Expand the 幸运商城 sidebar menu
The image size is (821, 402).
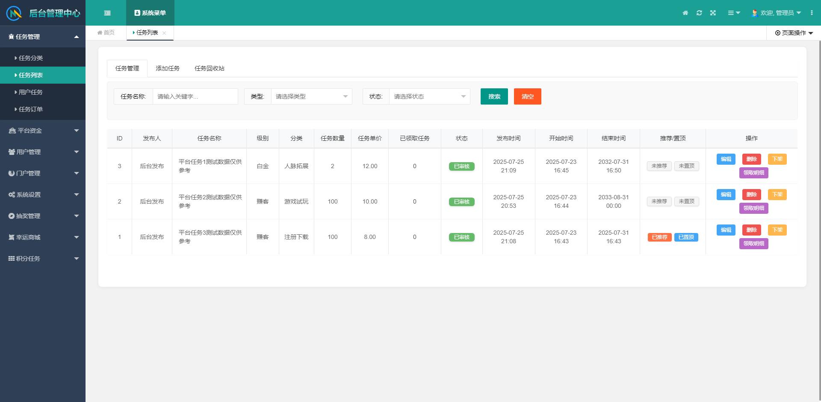click(x=43, y=237)
